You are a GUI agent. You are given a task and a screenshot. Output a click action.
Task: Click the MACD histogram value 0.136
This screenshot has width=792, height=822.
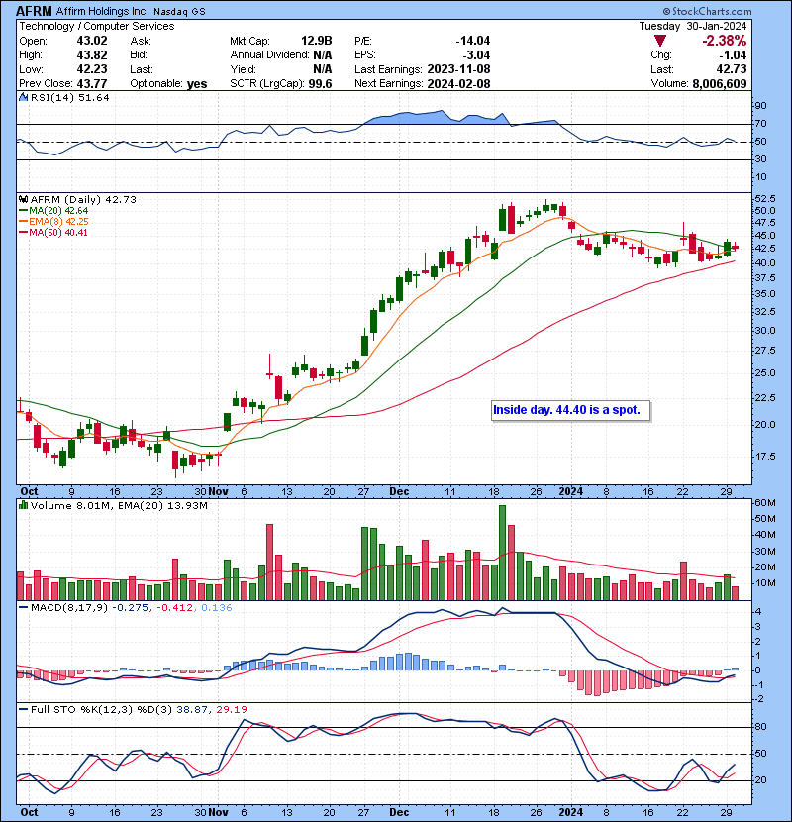point(217,608)
